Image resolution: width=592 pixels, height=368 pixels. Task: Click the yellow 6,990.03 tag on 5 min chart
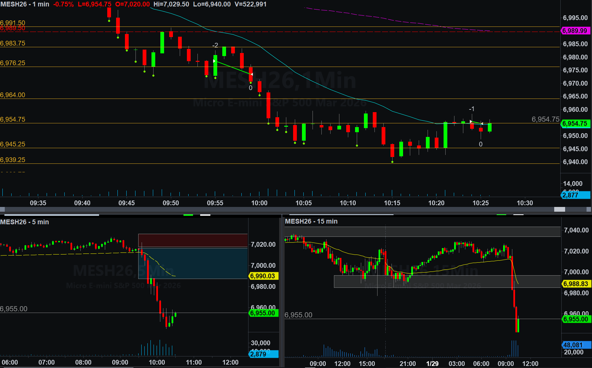263,276
